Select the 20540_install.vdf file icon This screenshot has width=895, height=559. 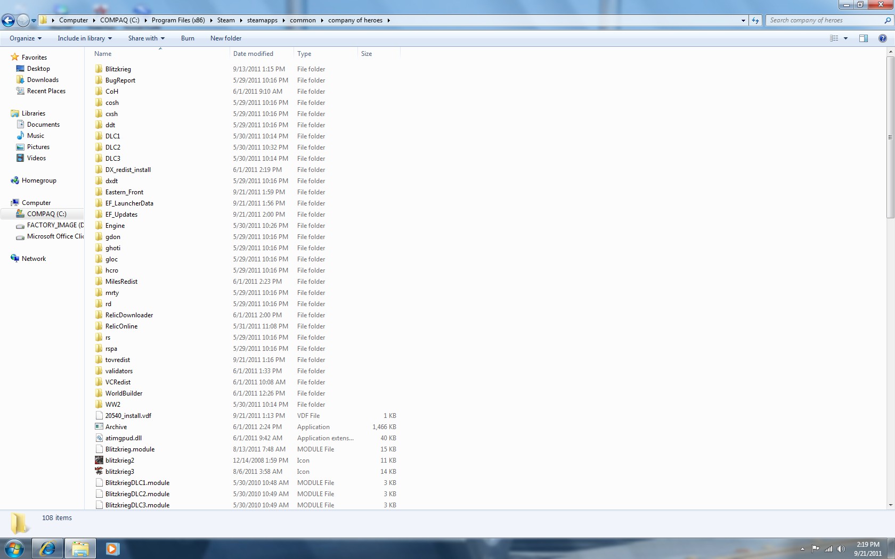pos(99,415)
